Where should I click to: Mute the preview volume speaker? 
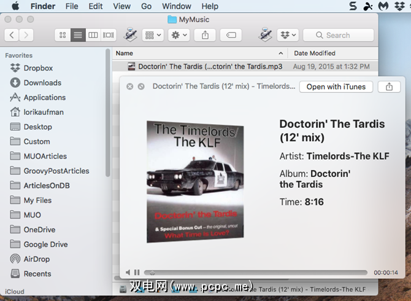(x=128, y=272)
